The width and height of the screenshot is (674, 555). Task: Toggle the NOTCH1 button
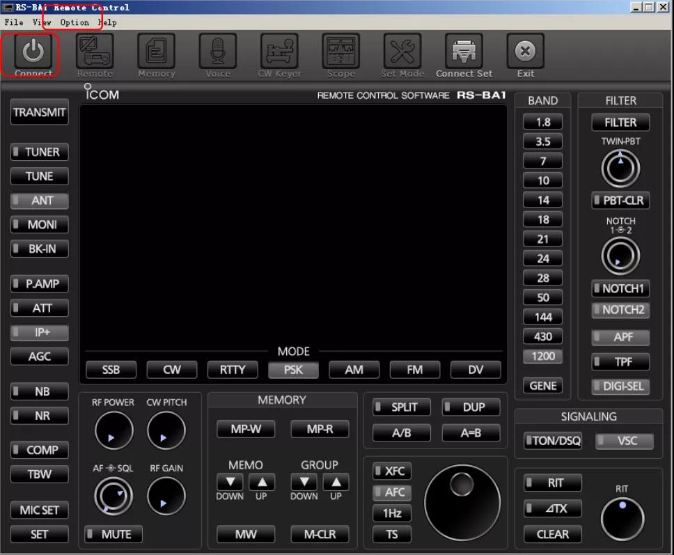[x=620, y=288]
